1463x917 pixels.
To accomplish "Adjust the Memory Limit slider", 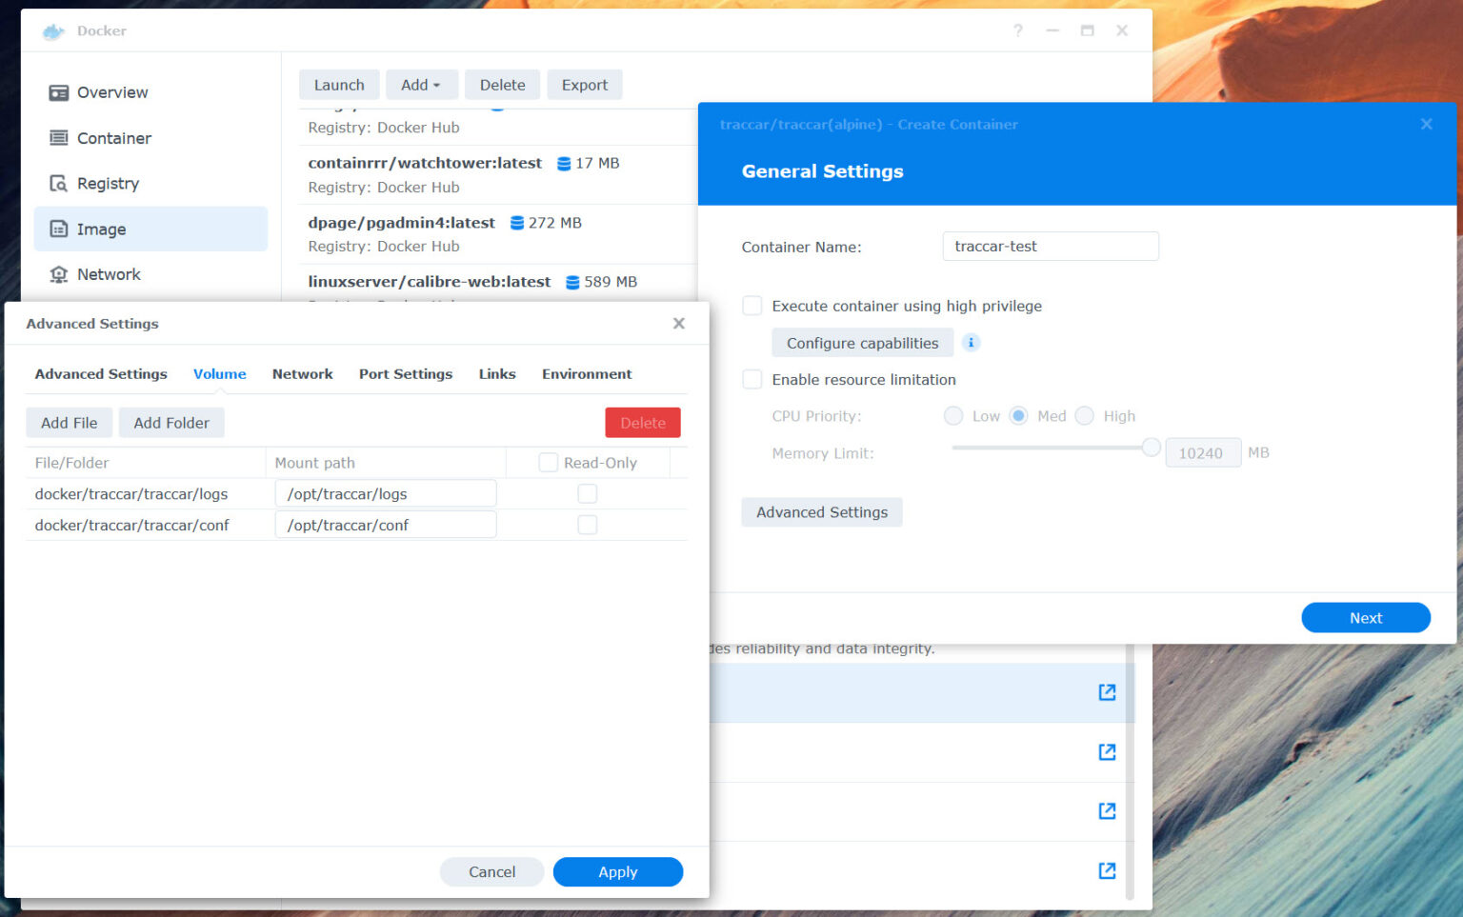I will click(x=1151, y=447).
